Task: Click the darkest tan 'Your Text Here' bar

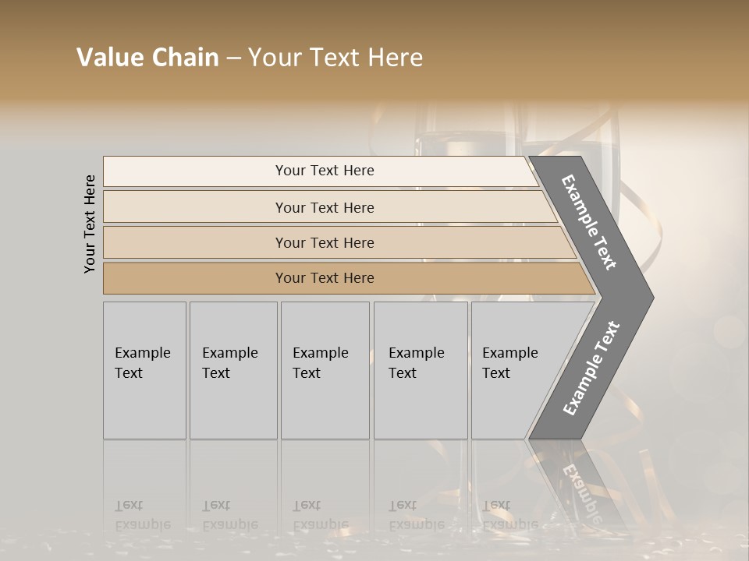Action: [349, 278]
